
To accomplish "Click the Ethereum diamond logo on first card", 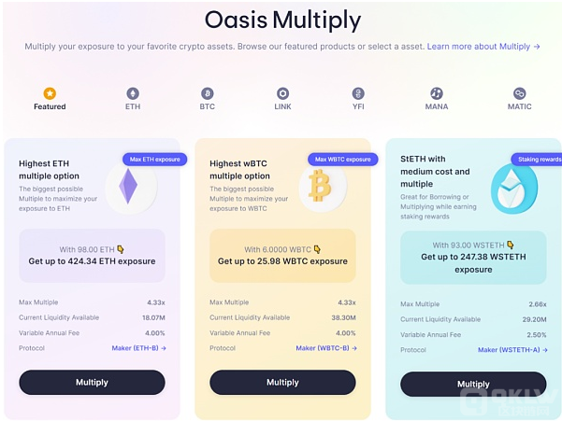I will point(127,188).
